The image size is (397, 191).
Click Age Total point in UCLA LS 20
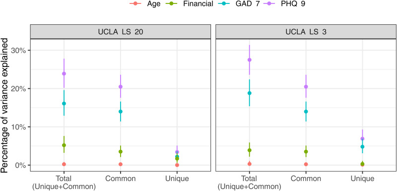tap(64, 164)
